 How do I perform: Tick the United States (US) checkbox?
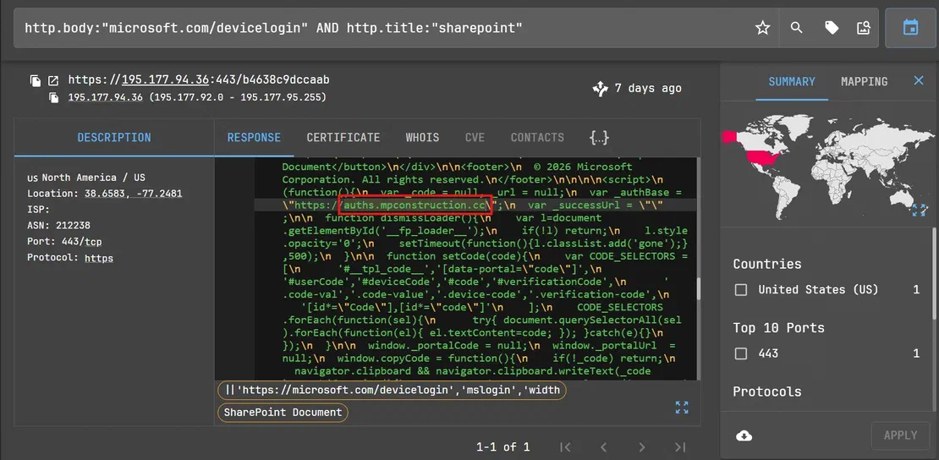point(741,290)
